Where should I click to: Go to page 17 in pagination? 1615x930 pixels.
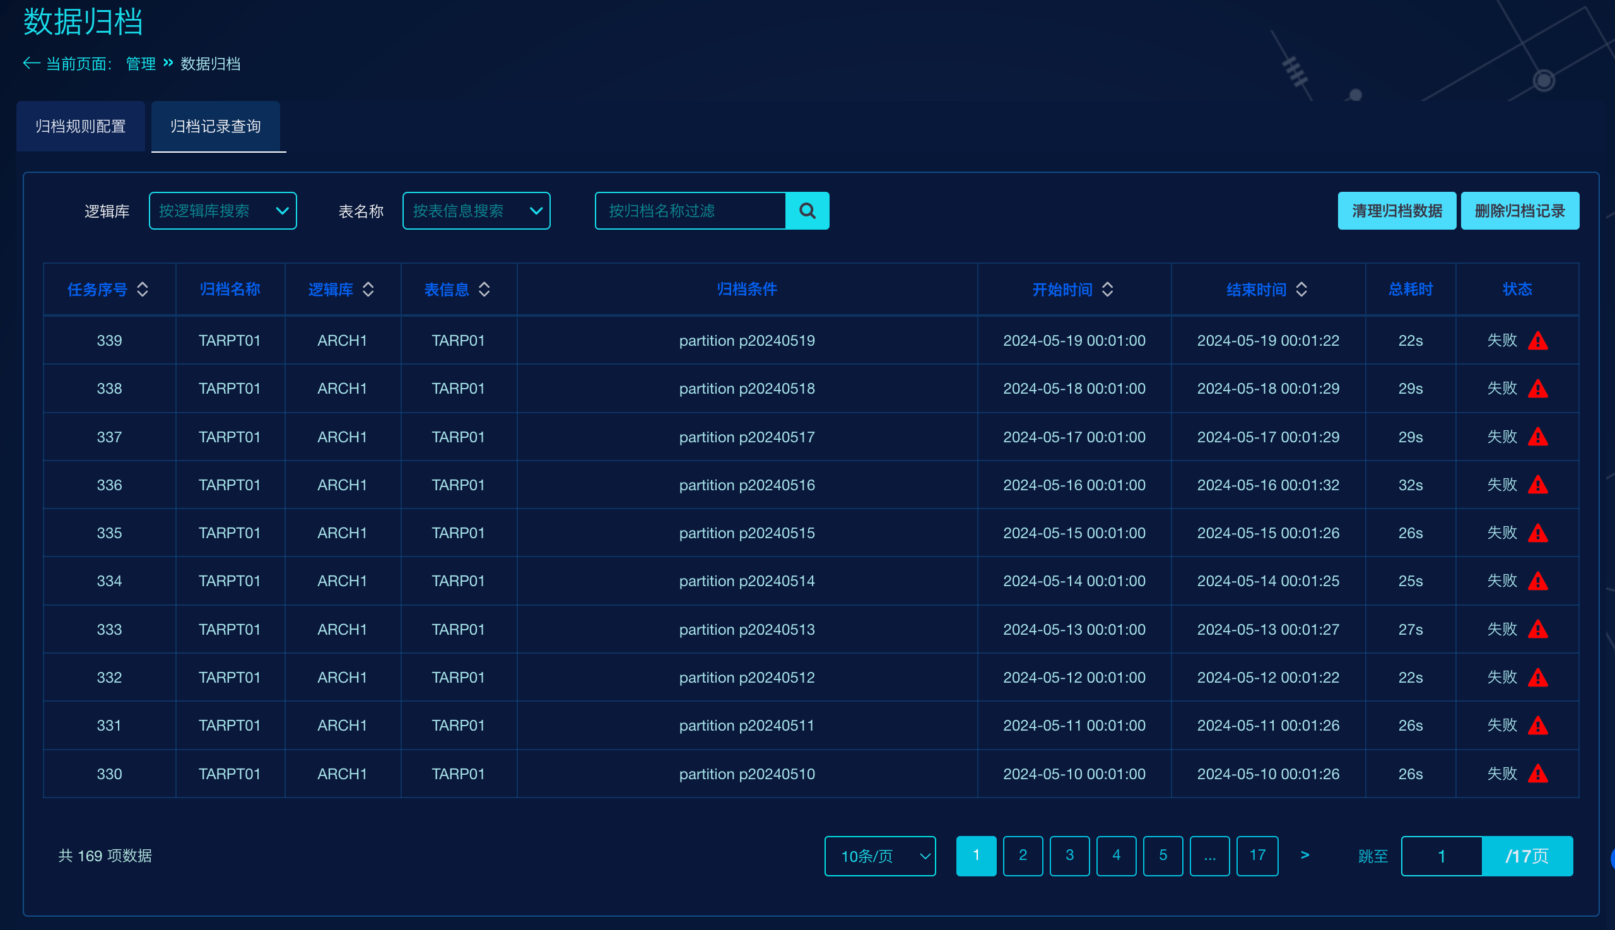pyautogui.click(x=1257, y=856)
